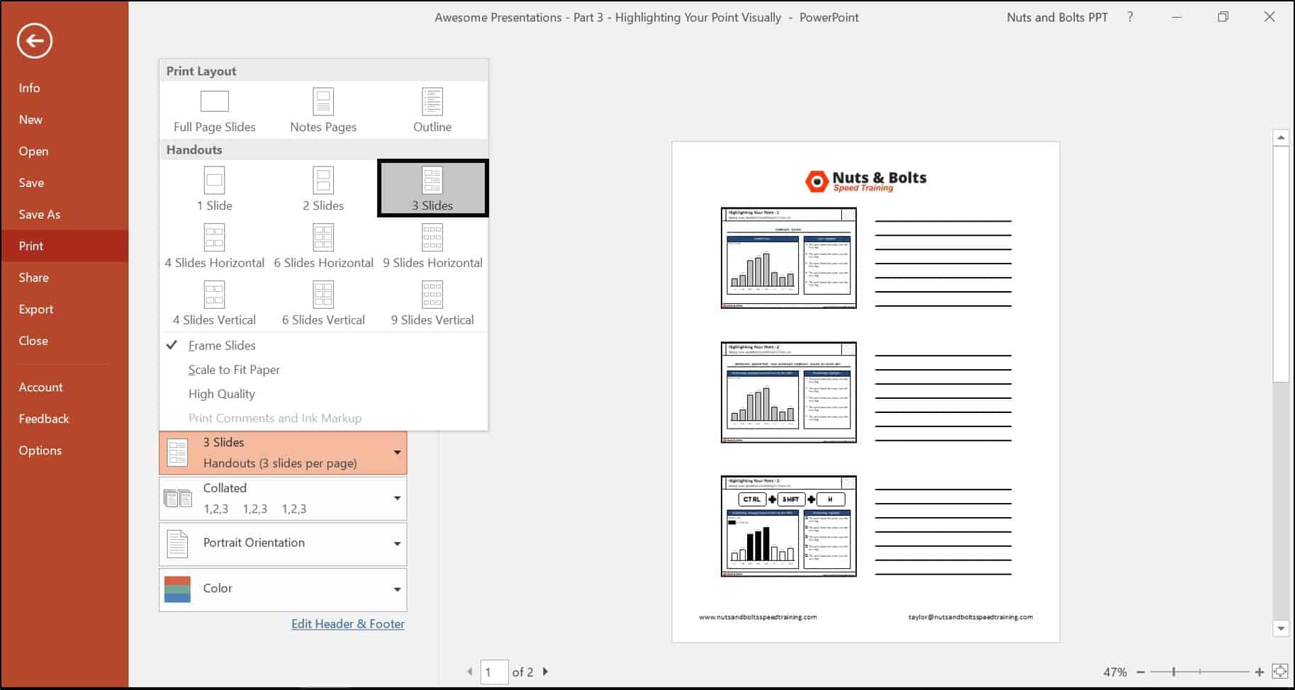Pick the 4 Slides Vertical handout
This screenshot has width=1295, height=690.
pyautogui.click(x=215, y=303)
